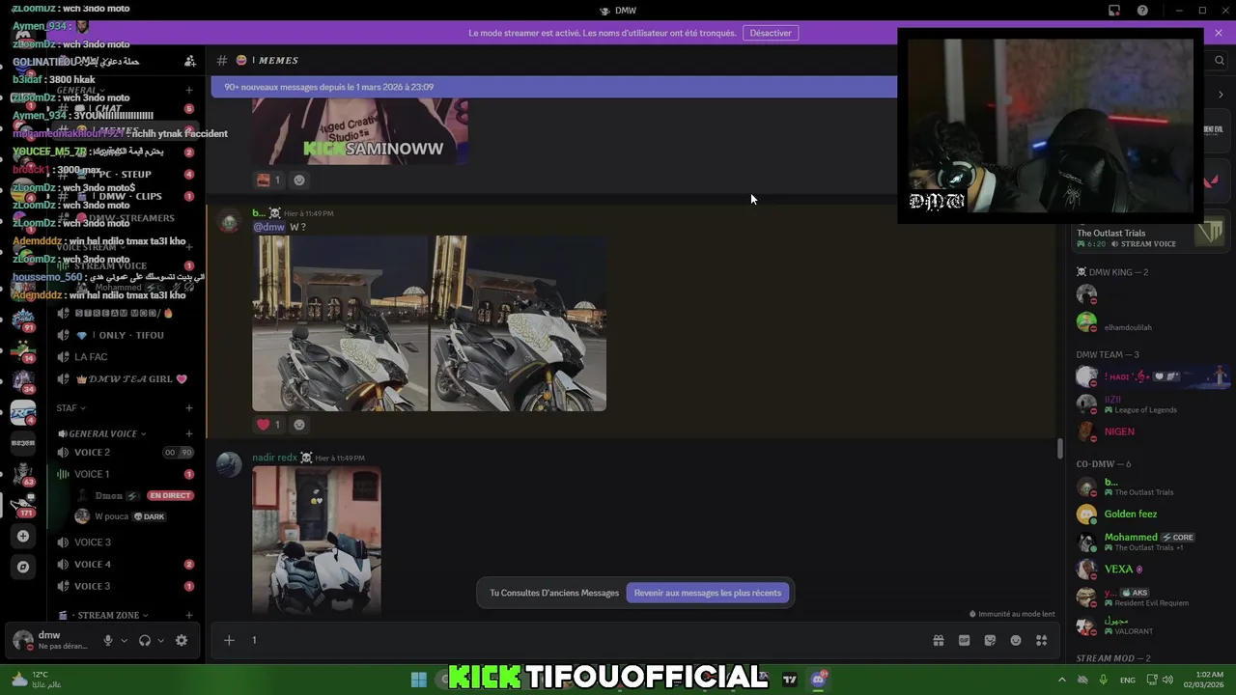Add a server with the plus circle icon
1236x695 pixels.
[x=23, y=536]
